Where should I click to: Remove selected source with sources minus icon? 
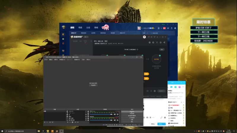[70, 122]
